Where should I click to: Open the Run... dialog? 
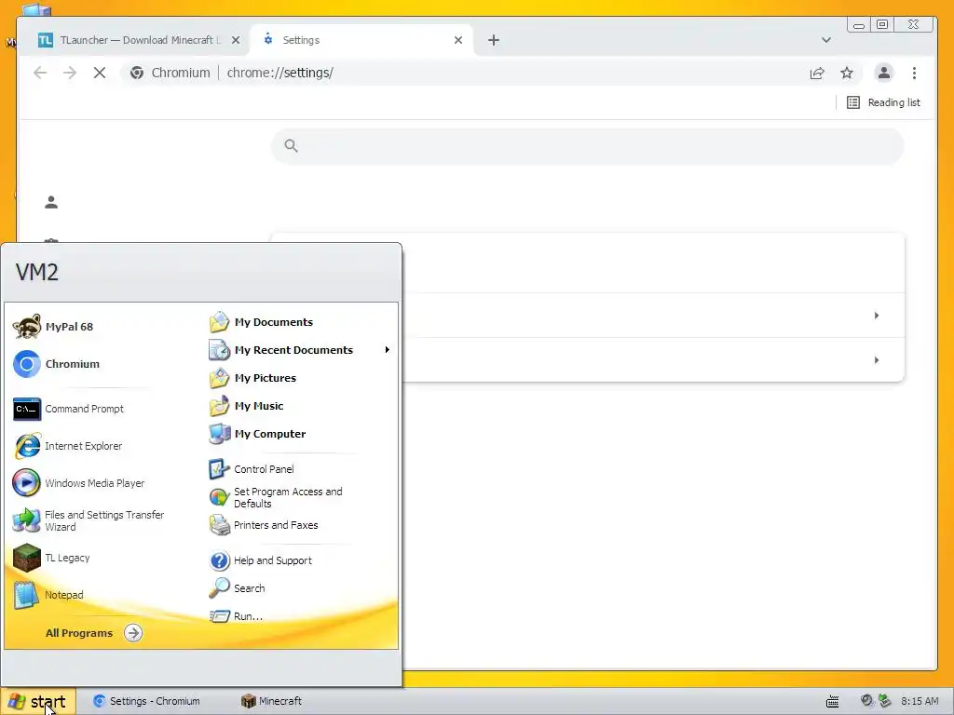(236, 616)
